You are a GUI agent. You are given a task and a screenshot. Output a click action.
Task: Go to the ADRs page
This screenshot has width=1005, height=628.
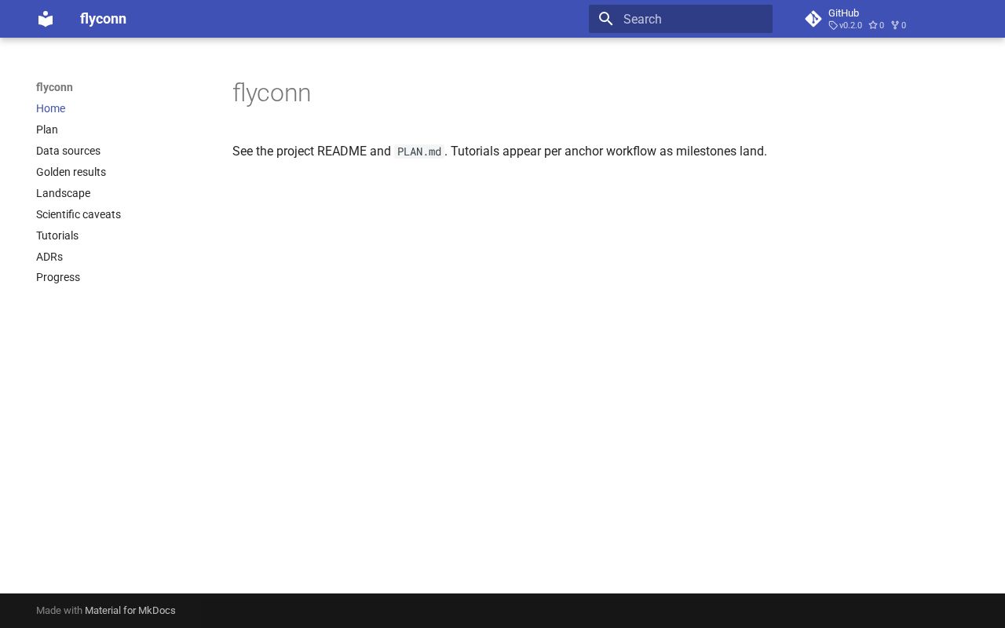click(49, 257)
